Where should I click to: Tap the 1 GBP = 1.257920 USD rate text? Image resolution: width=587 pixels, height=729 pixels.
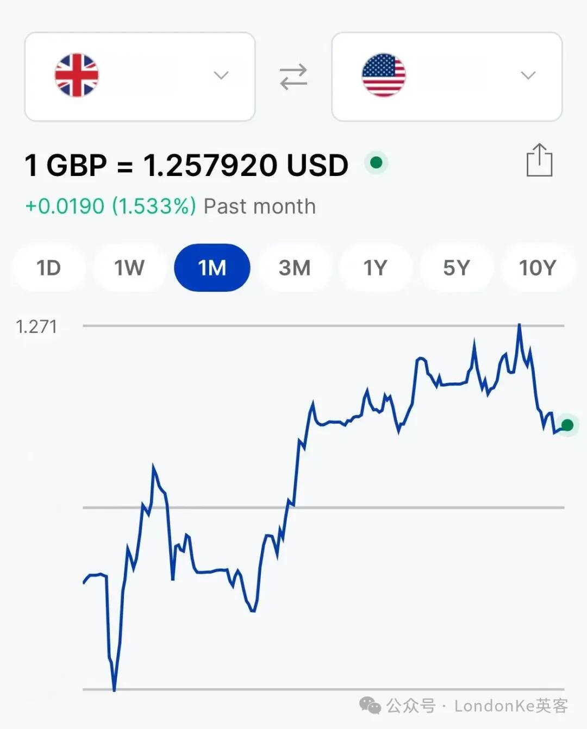[x=186, y=165]
